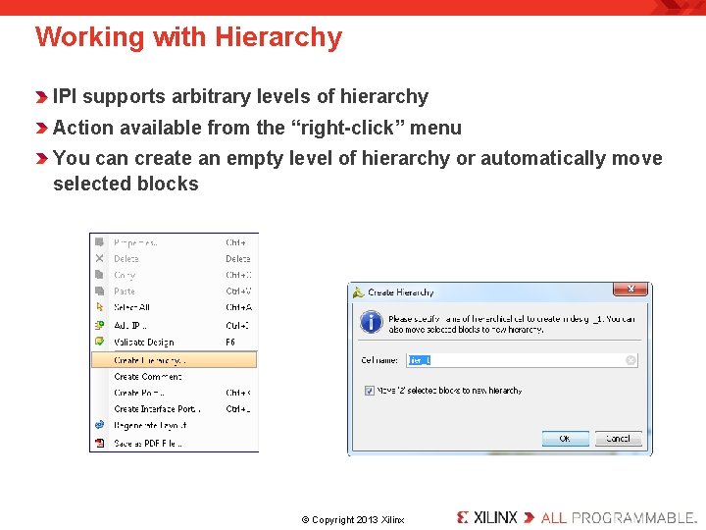The width and height of the screenshot is (706, 530).
Task: Click the Select All cursor icon
Action: [x=99, y=307]
